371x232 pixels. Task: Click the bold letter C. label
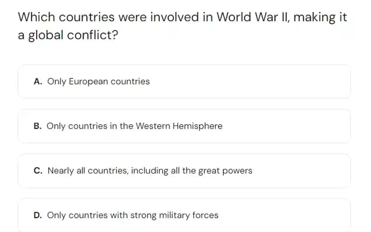coord(38,171)
